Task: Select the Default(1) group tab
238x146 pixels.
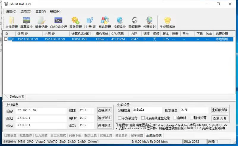Action: 17,96
